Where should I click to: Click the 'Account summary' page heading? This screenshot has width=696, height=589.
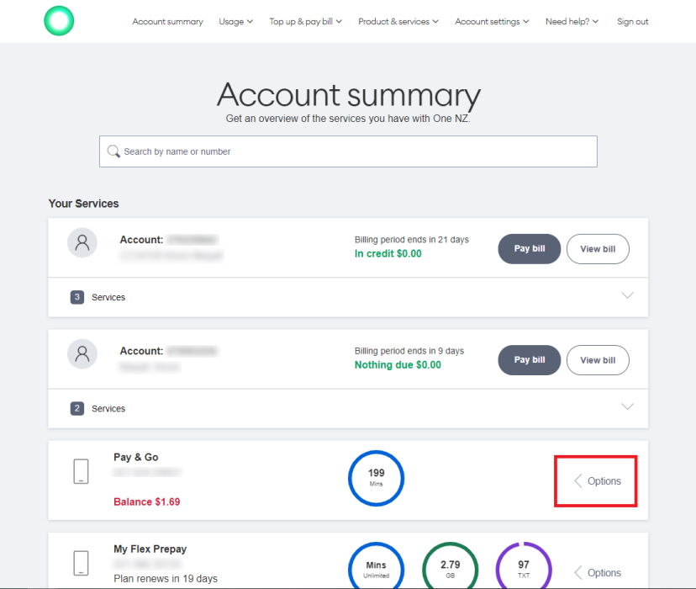point(349,94)
